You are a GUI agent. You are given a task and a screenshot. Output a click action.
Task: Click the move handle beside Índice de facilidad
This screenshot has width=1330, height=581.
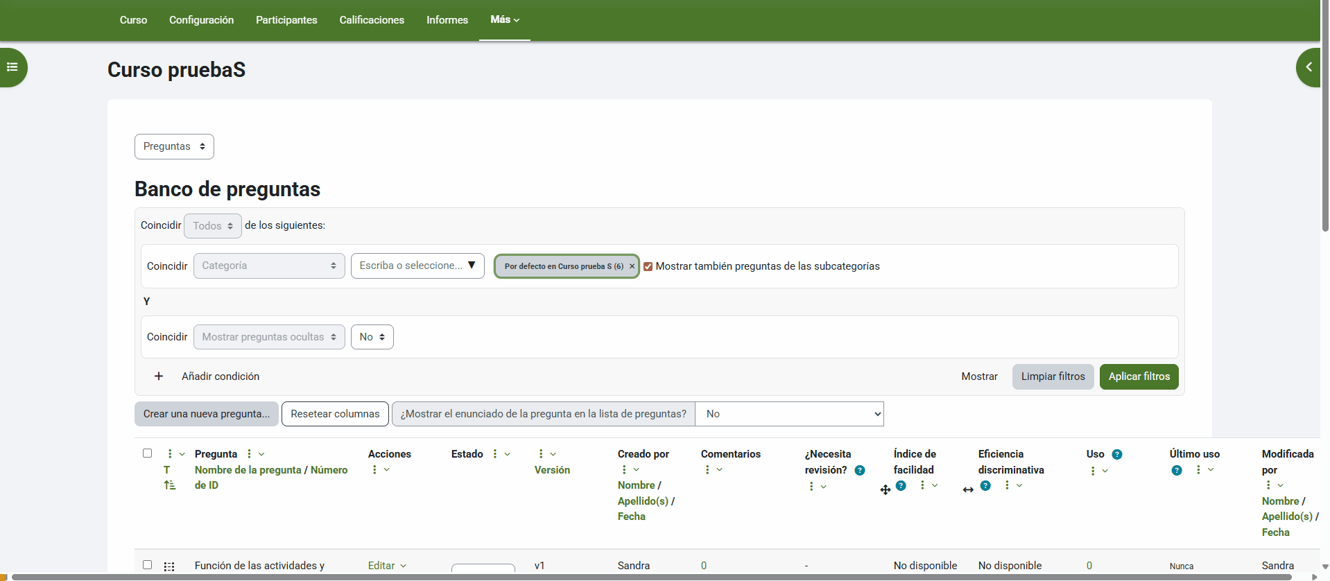pos(886,490)
